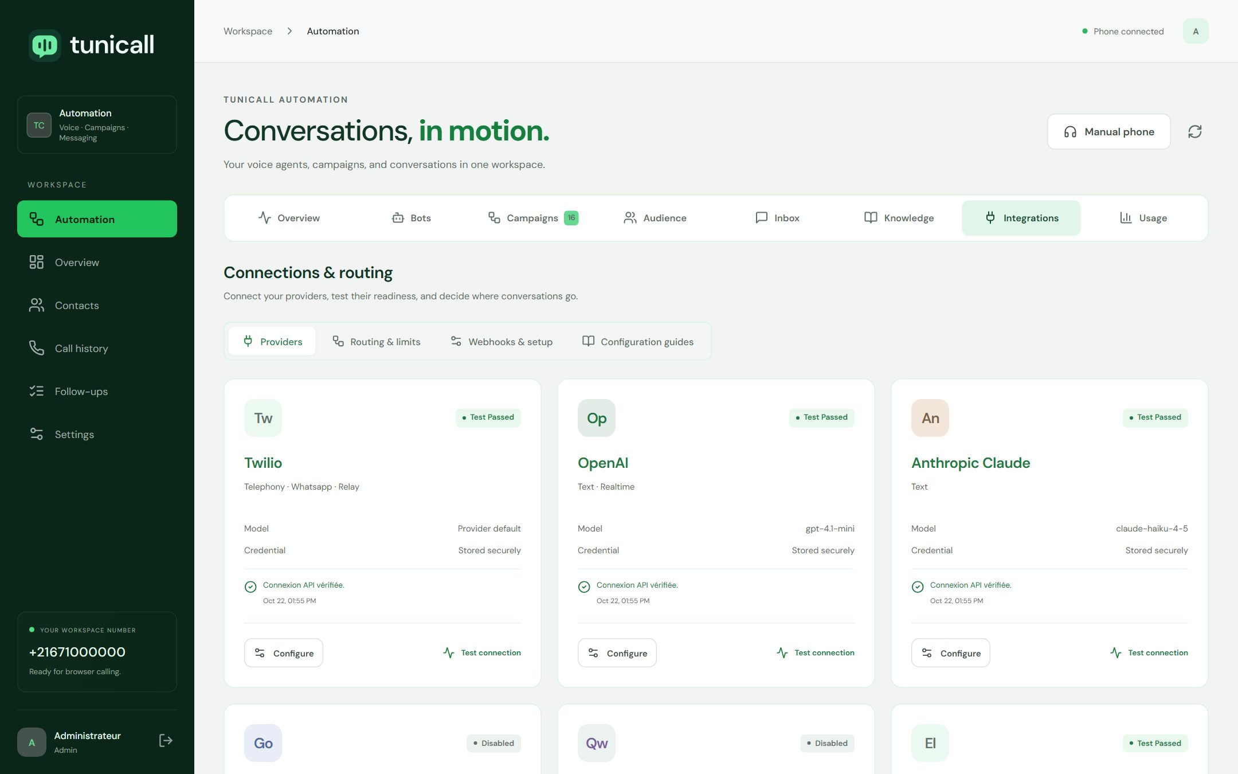This screenshot has width=1238, height=774.
Task: Test connection for OpenAI
Action: pyautogui.click(x=816, y=652)
